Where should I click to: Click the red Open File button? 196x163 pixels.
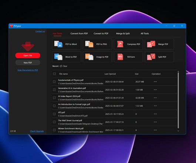pyautogui.click(x=28, y=55)
